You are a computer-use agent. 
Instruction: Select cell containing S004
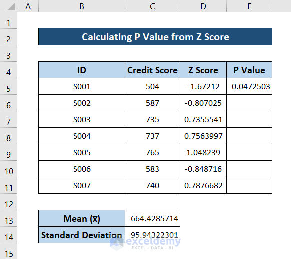[82, 136]
